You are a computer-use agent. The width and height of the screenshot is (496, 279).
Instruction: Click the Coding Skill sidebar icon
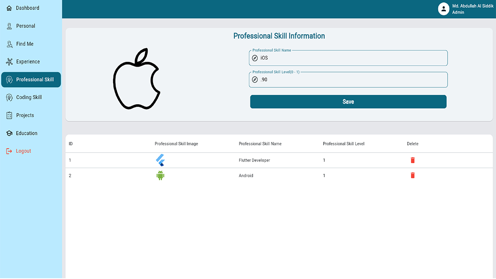(x=10, y=98)
